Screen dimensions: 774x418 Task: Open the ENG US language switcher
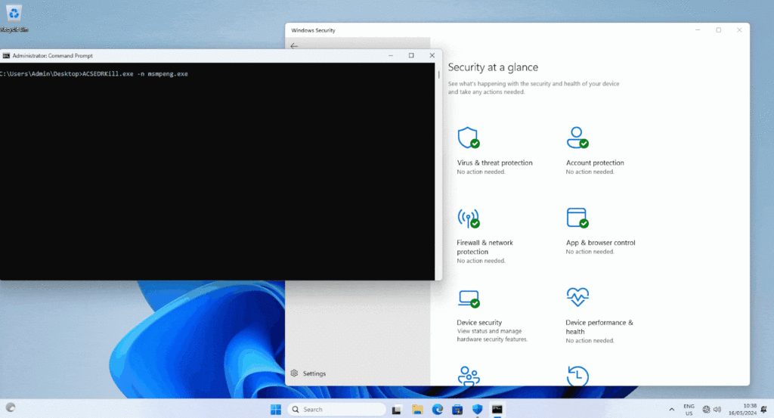click(x=689, y=409)
